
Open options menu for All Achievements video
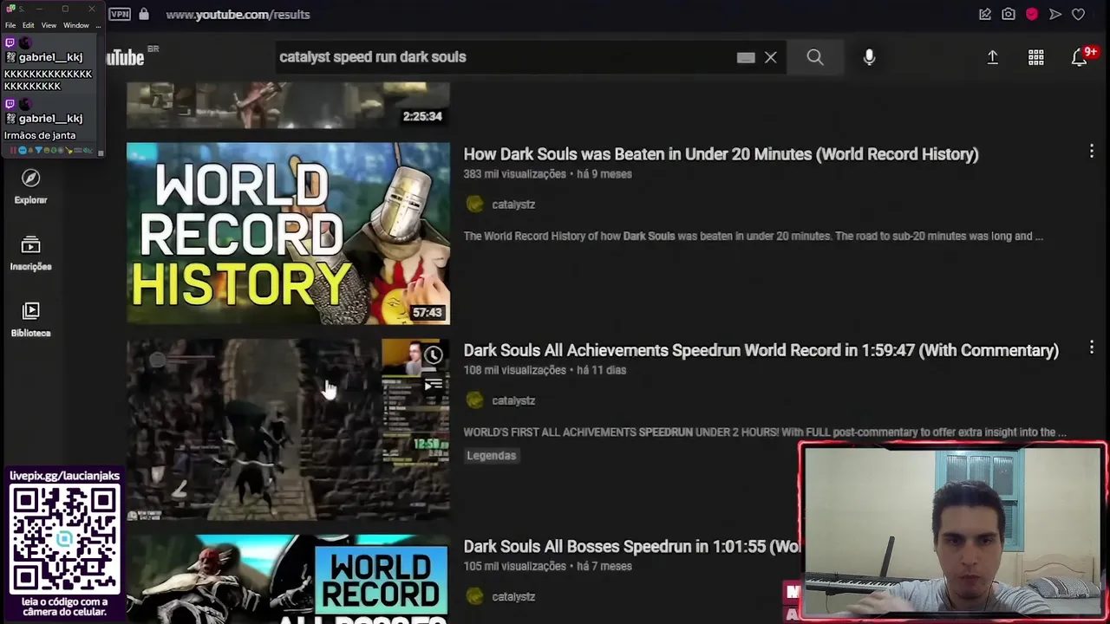(x=1091, y=348)
